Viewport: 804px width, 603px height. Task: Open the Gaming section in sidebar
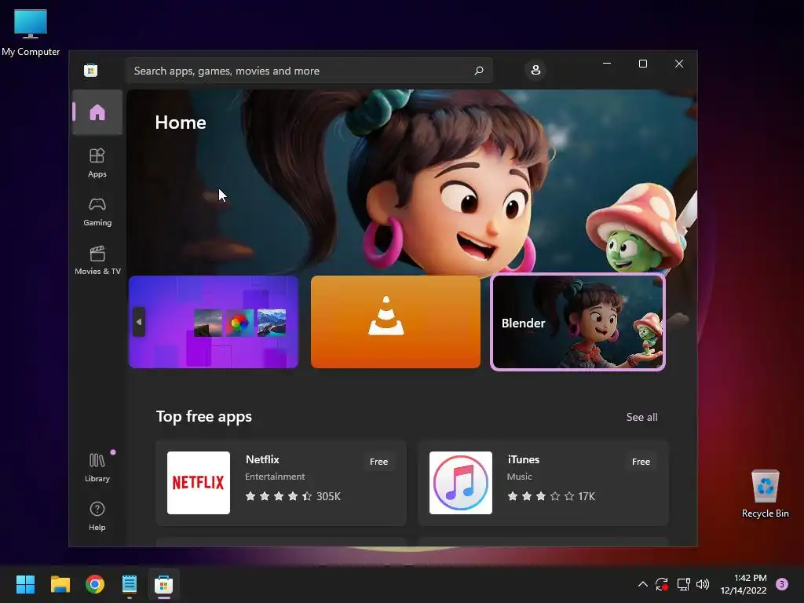[97, 211]
